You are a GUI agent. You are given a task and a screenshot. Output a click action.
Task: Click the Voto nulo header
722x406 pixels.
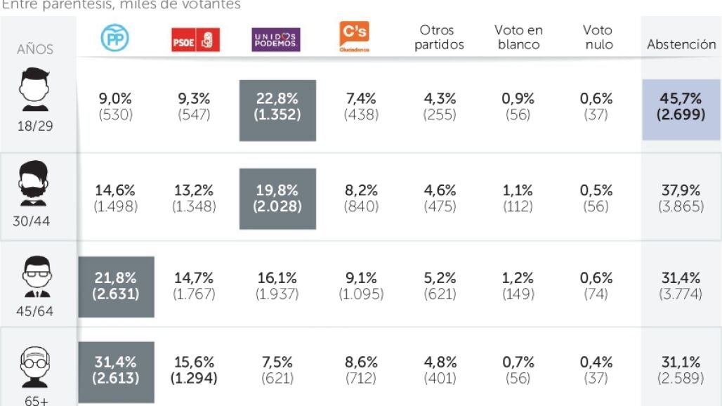598,37
